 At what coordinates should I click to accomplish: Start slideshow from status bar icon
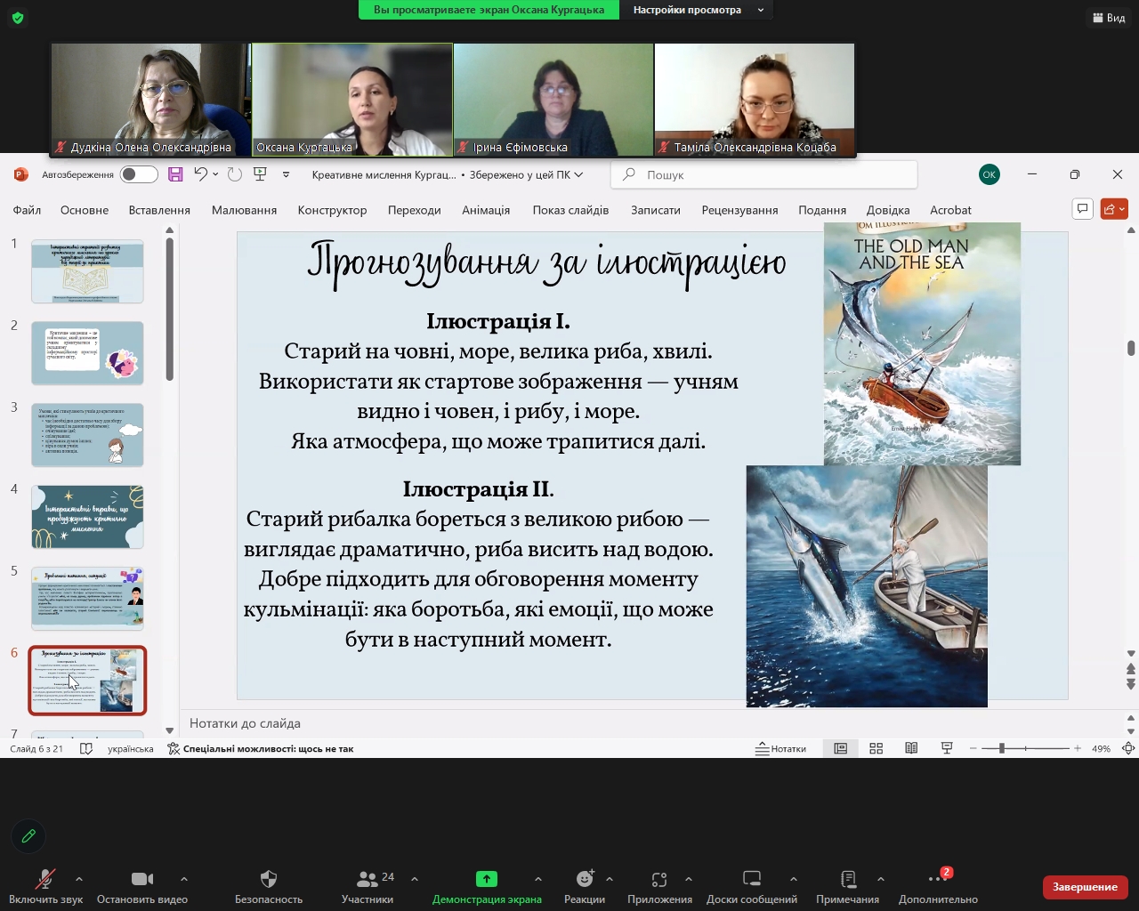click(x=947, y=748)
